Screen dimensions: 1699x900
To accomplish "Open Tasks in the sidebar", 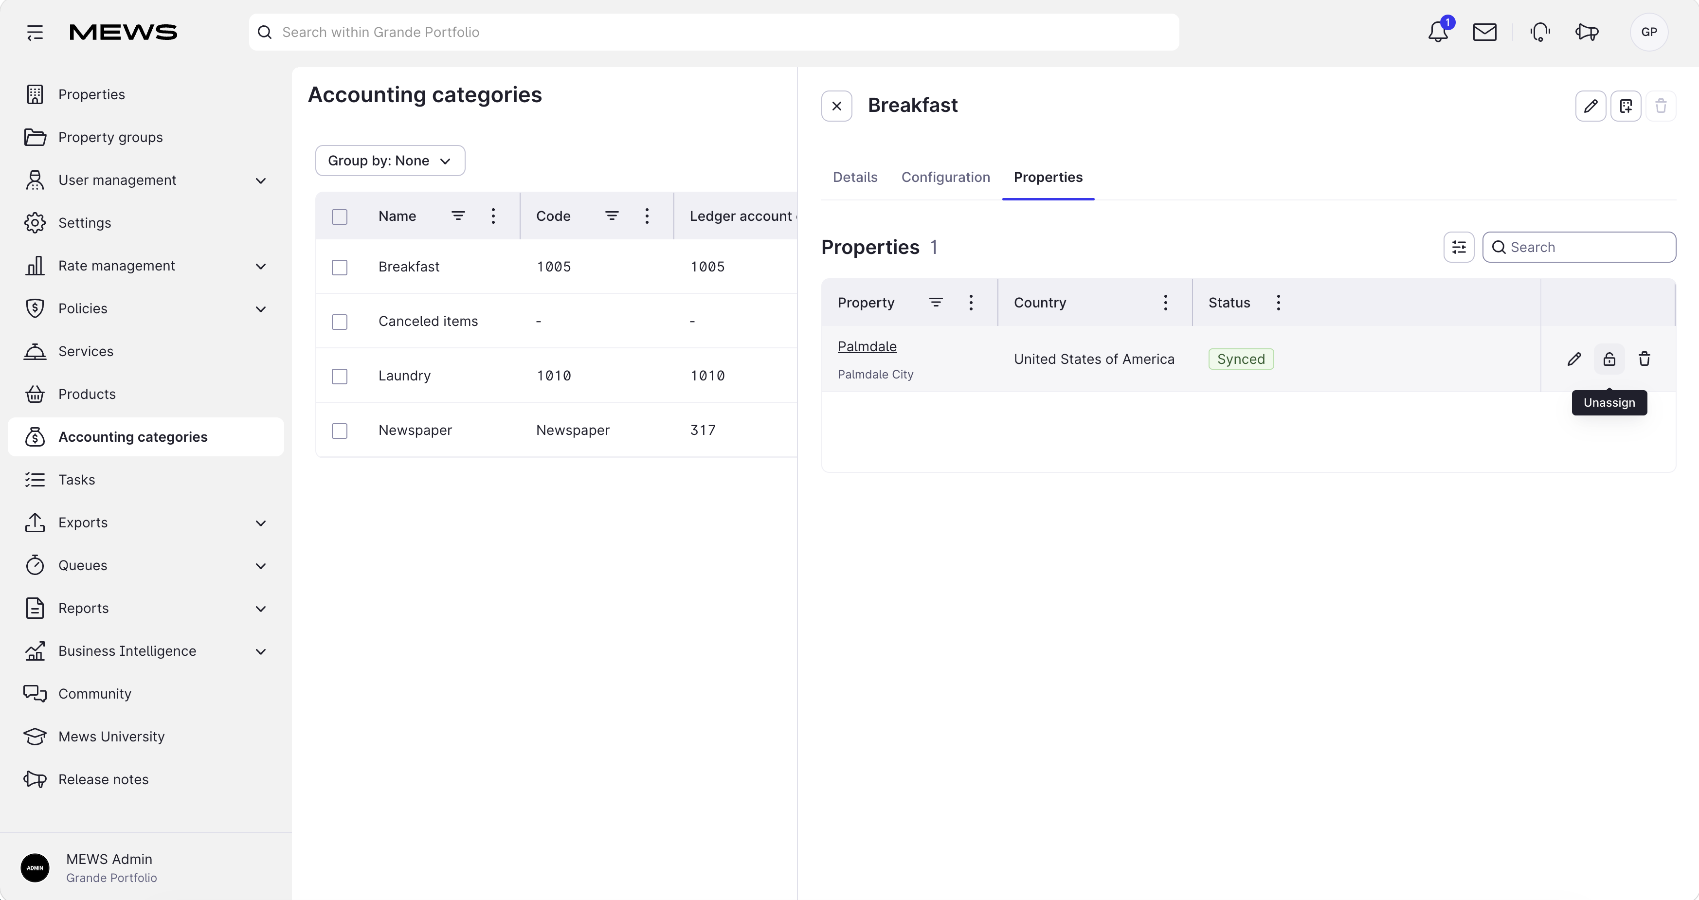I will coord(146,480).
